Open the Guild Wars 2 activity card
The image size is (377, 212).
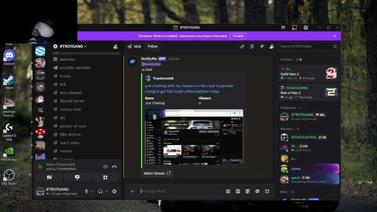pos(308,74)
